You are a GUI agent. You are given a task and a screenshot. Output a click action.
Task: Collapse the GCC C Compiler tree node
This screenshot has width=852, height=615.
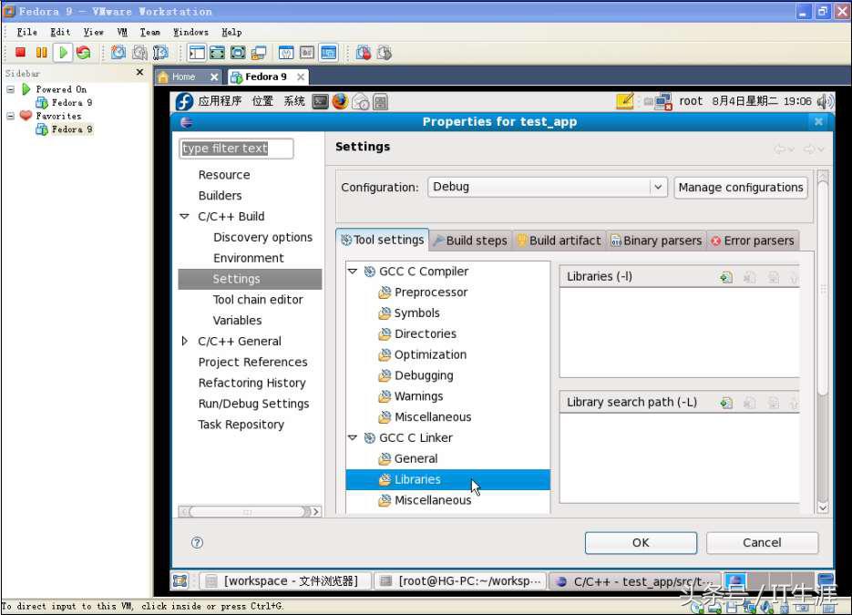pos(353,272)
